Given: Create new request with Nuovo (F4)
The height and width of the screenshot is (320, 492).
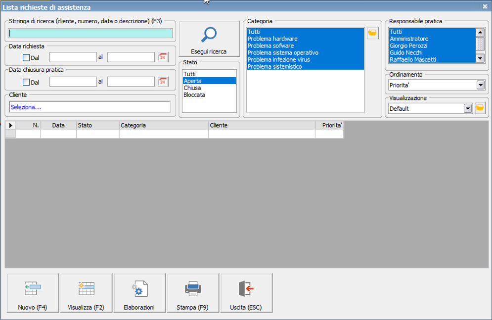Looking at the screenshot, I should pos(32,293).
